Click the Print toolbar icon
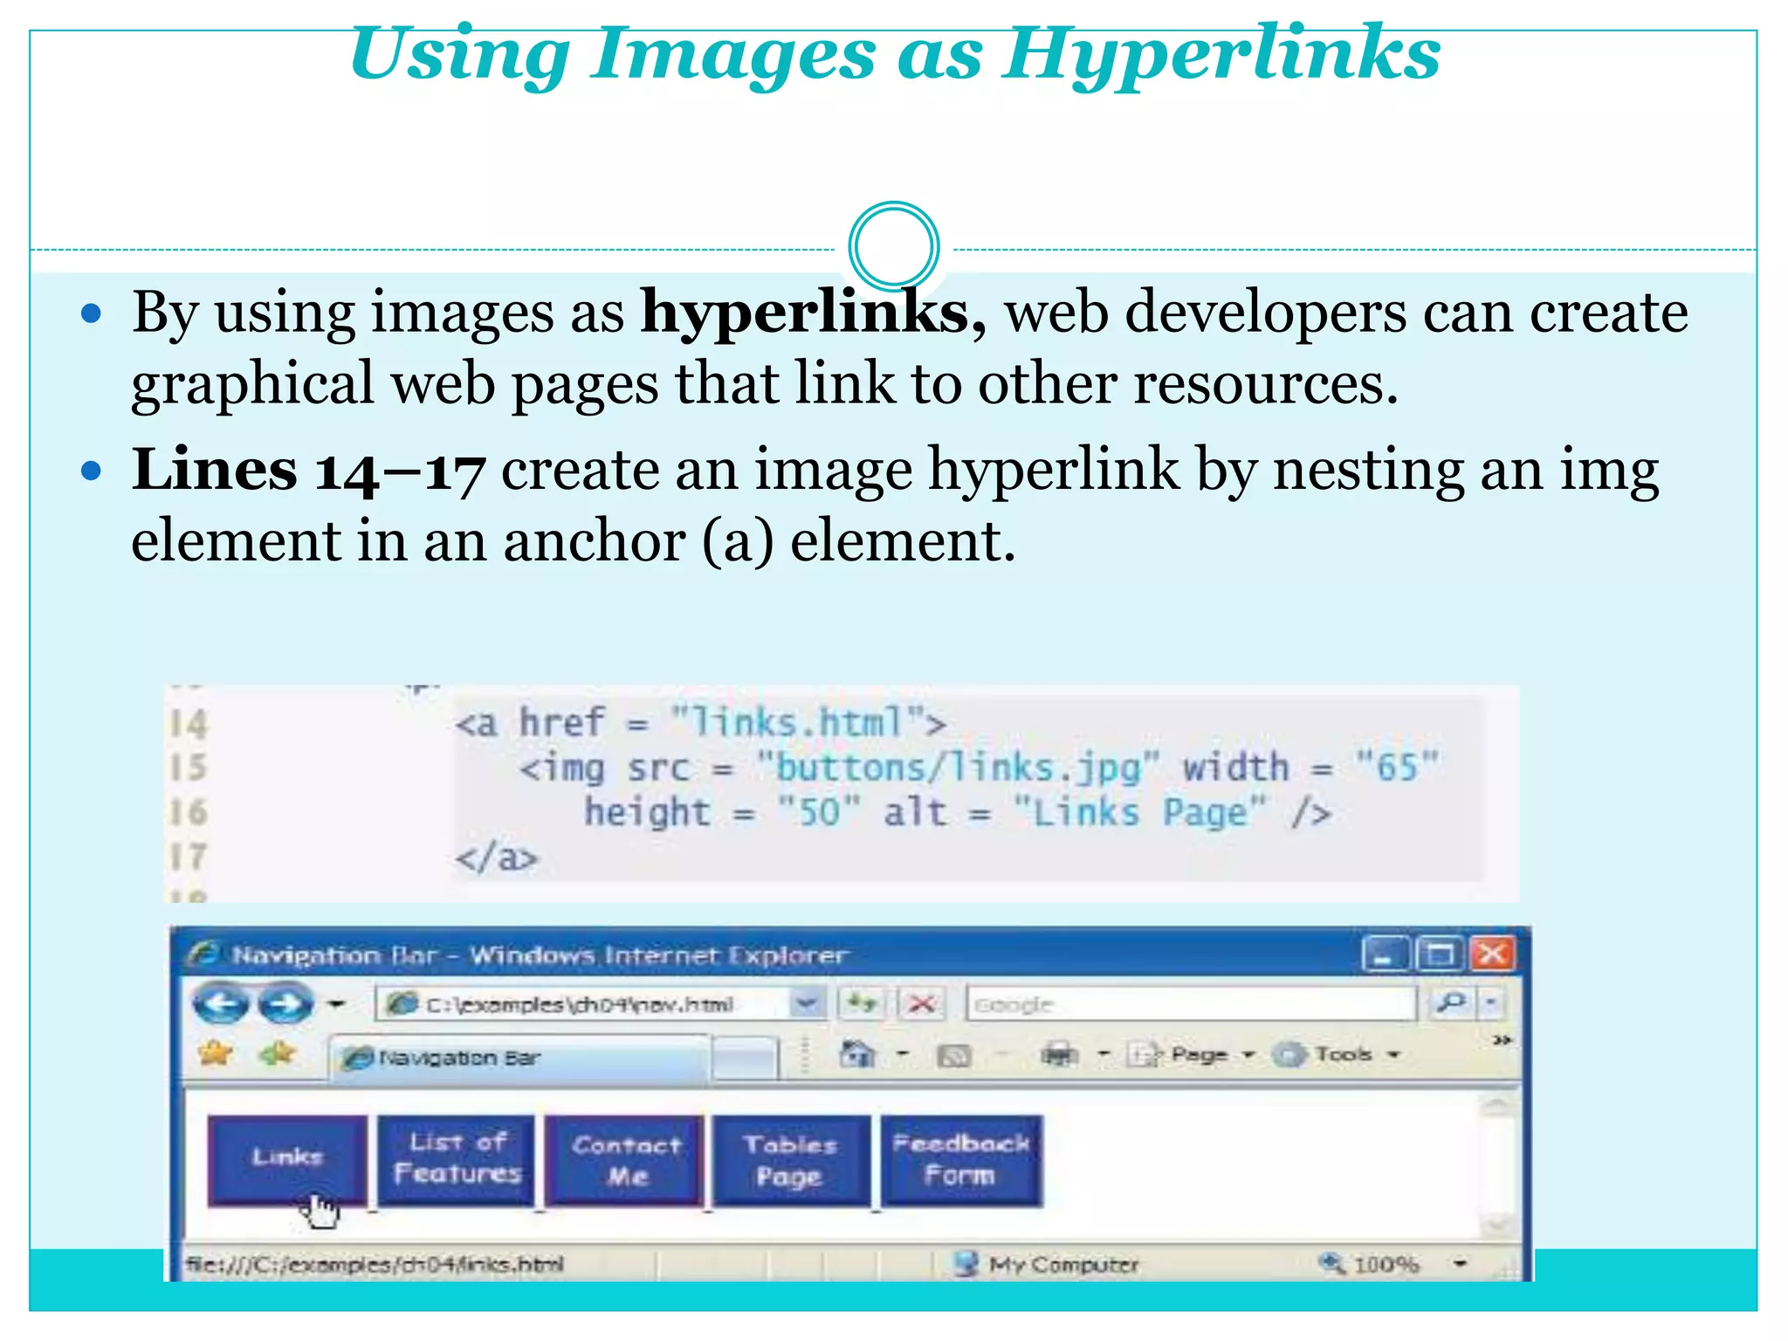Screen dimensions: 1788x1341 click(x=1059, y=1056)
